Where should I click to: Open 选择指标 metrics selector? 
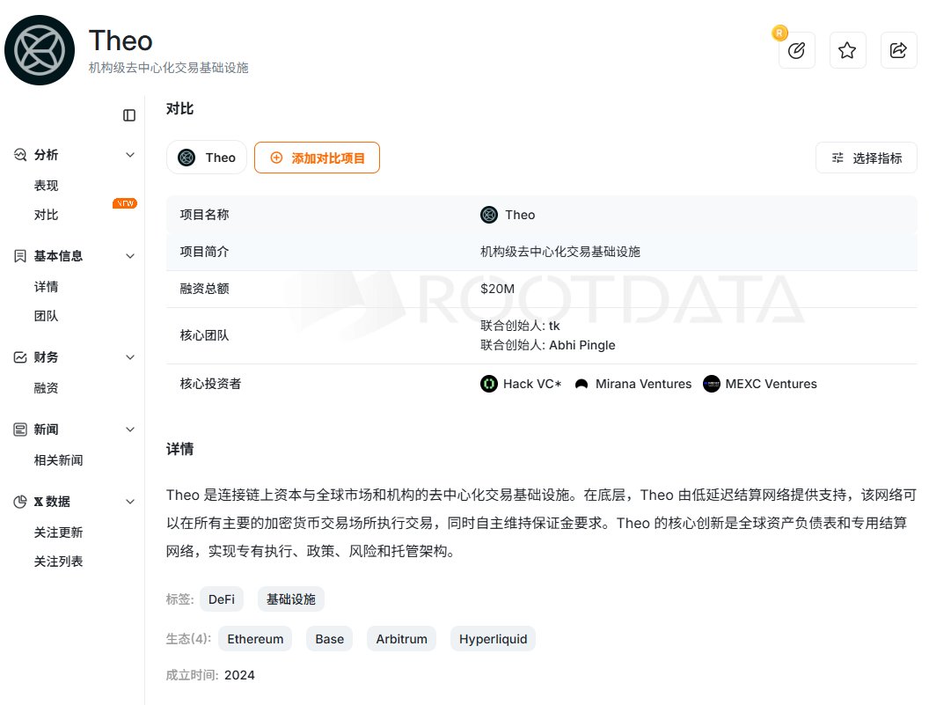point(867,158)
